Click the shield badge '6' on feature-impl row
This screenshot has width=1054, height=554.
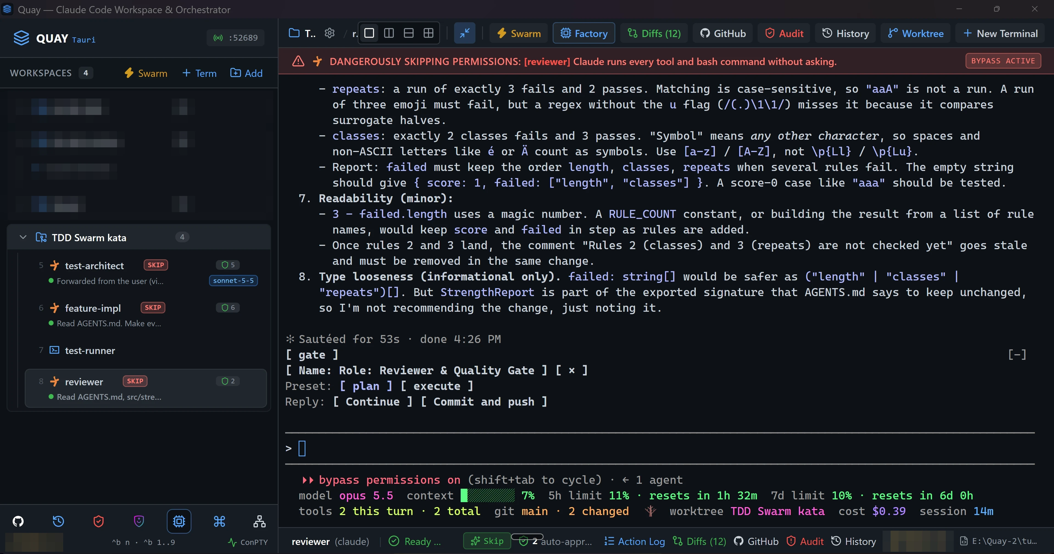point(228,308)
